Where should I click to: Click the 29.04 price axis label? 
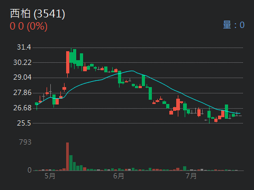[x=22, y=78]
